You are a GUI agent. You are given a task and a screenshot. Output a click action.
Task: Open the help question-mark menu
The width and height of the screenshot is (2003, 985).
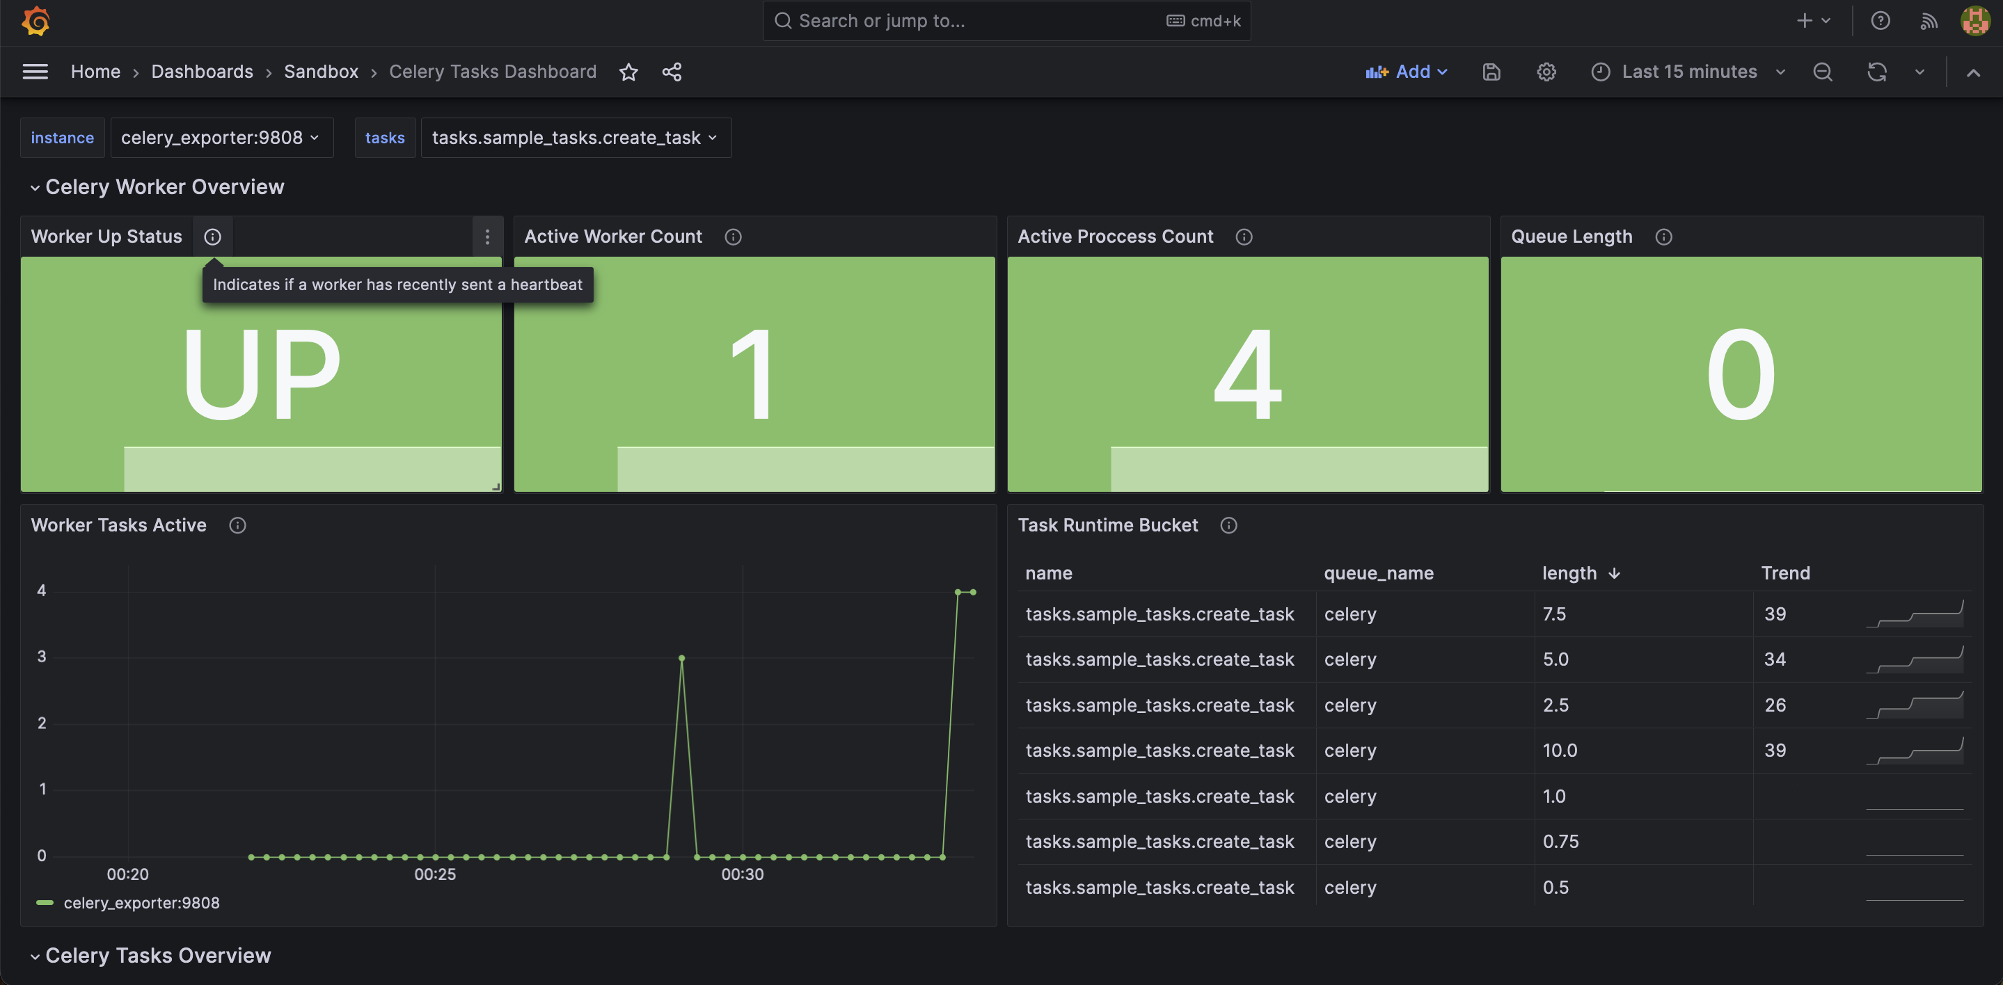1880,21
